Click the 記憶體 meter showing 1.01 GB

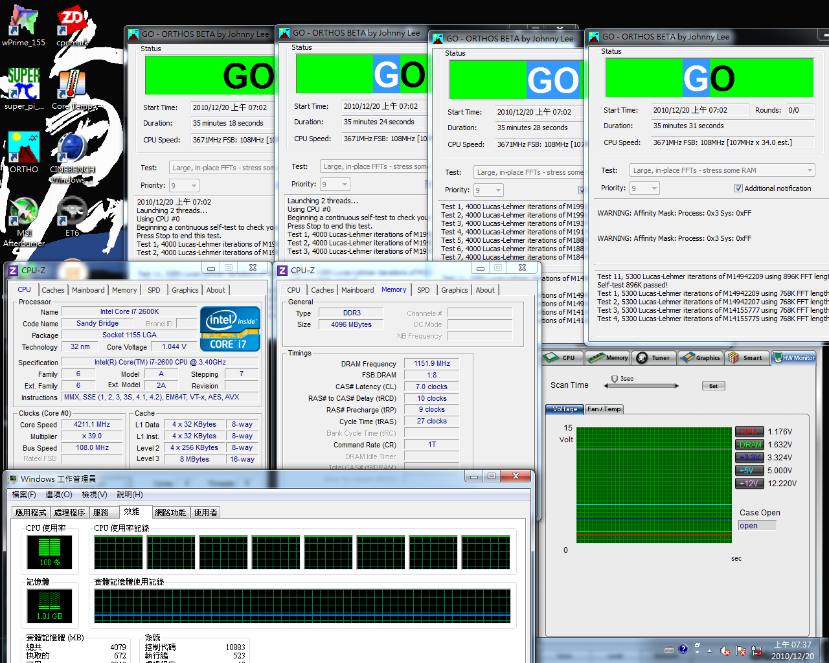[50, 607]
